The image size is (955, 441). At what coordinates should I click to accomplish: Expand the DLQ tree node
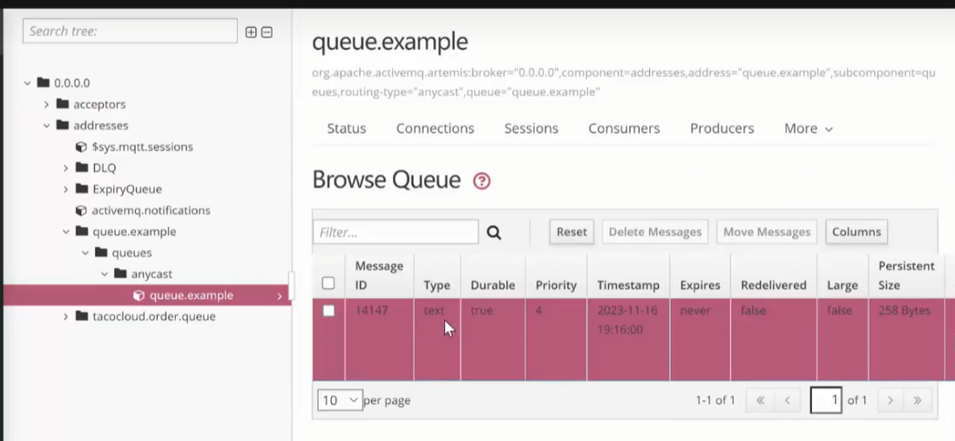coord(66,168)
